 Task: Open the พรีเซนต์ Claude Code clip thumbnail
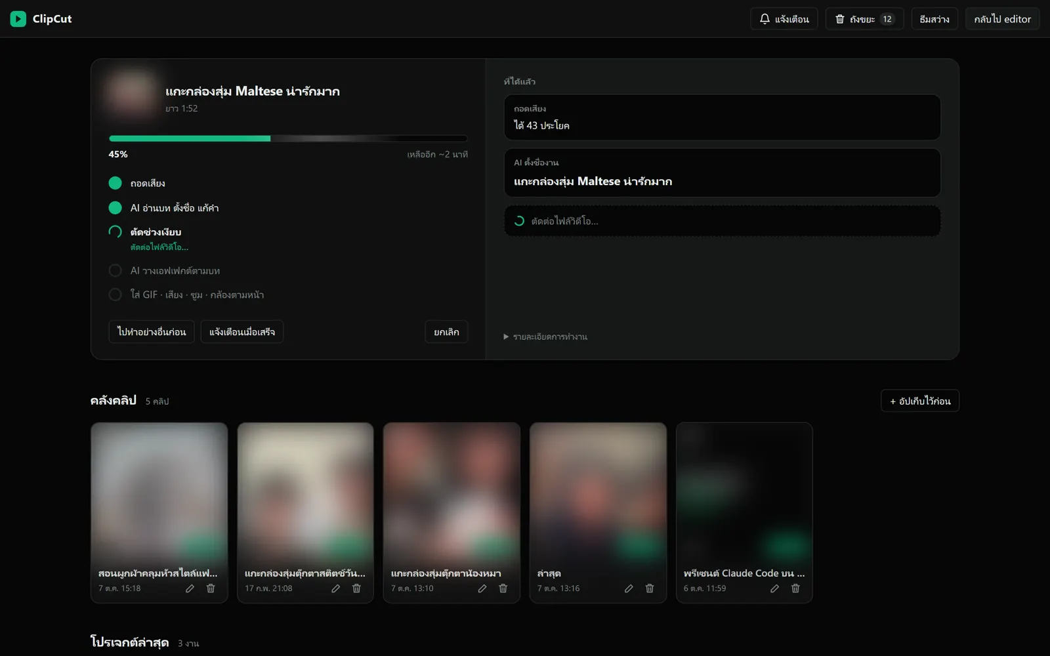pos(744,492)
